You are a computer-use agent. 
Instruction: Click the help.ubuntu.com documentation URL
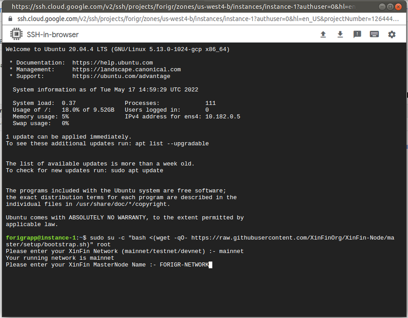click(x=112, y=63)
